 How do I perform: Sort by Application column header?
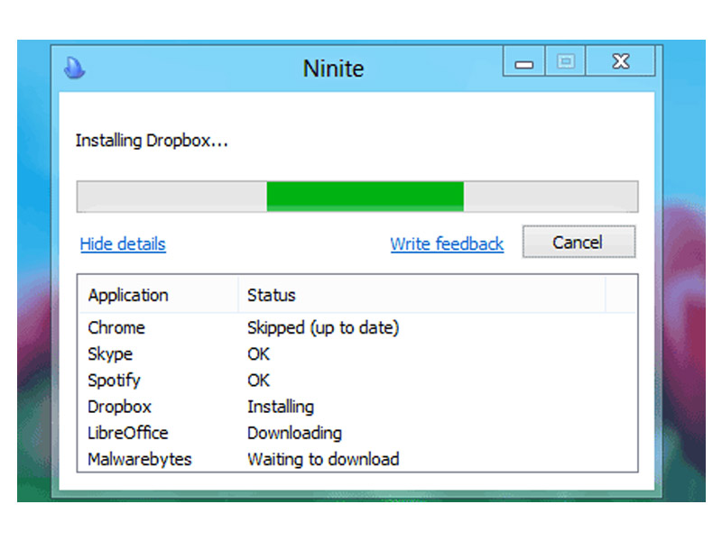tap(157, 295)
